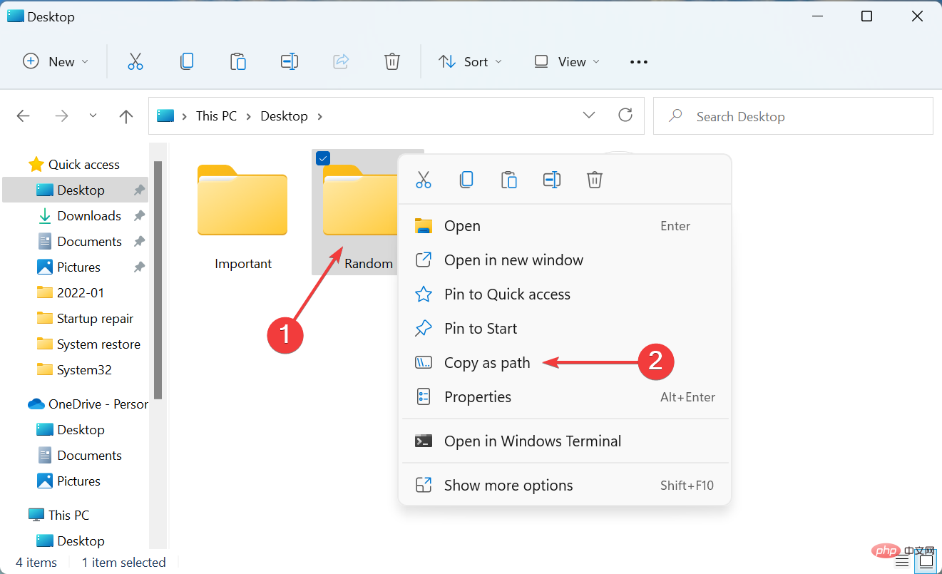Select the Random folder icon
This screenshot has height=574, width=942.
pyautogui.click(x=360, y=200)
